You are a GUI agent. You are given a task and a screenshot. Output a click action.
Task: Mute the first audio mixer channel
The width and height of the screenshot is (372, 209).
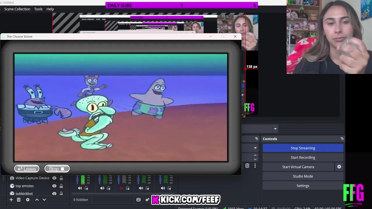pos(80,188)
